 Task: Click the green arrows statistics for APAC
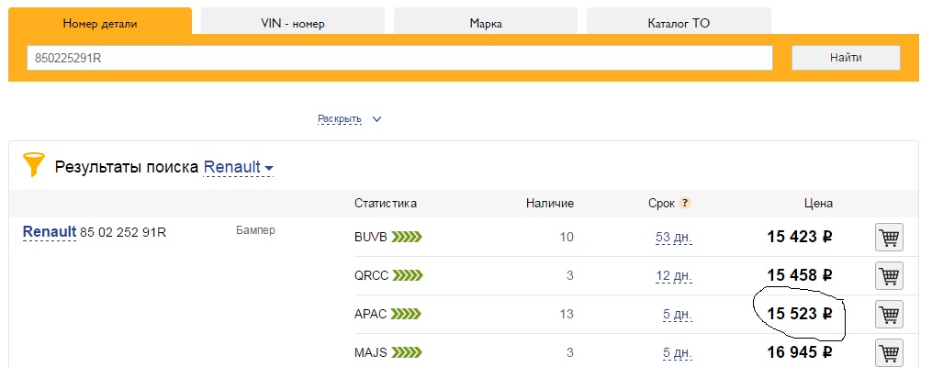[x=407, y=315]
